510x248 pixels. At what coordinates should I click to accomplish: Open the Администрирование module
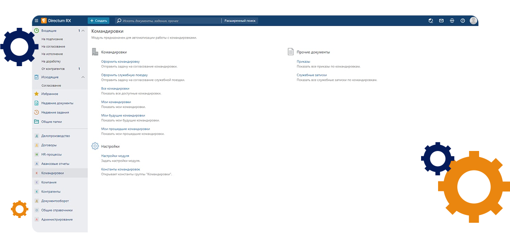coord(57,219)
